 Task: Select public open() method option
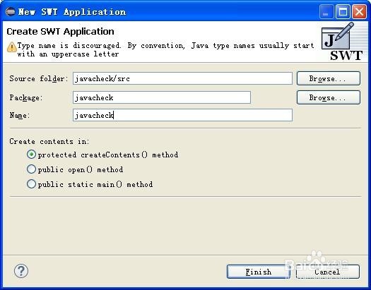75,169
